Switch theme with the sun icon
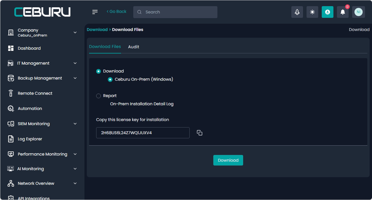The height and width of the screenshot is (200, 372). pyautogui.click(x=312, y=12)
